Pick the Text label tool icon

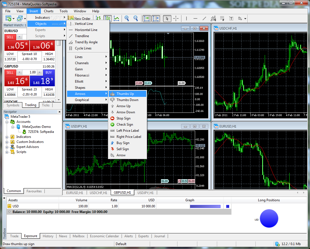(x=231, y=18)
